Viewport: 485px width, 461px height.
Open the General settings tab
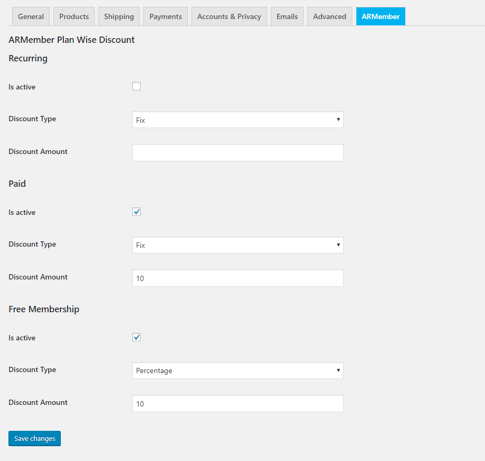pyautogui.click(x=31, y=16)
